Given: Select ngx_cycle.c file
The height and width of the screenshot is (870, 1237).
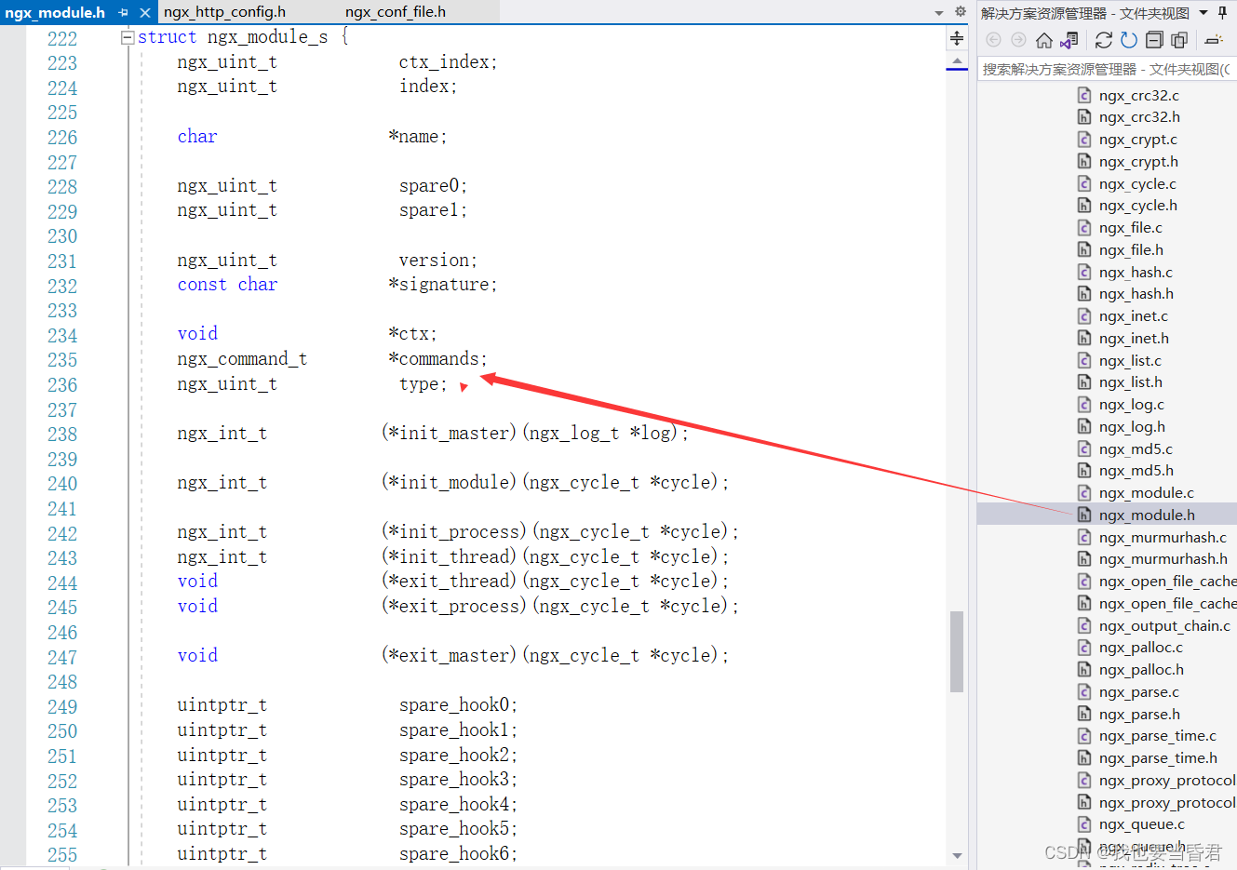Looking at the screenshot, I should tap(1137, 183).
